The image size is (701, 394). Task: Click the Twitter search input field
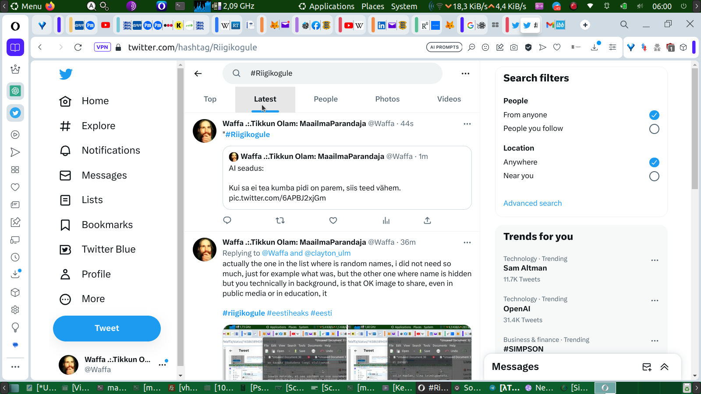[x=333, y=74]
